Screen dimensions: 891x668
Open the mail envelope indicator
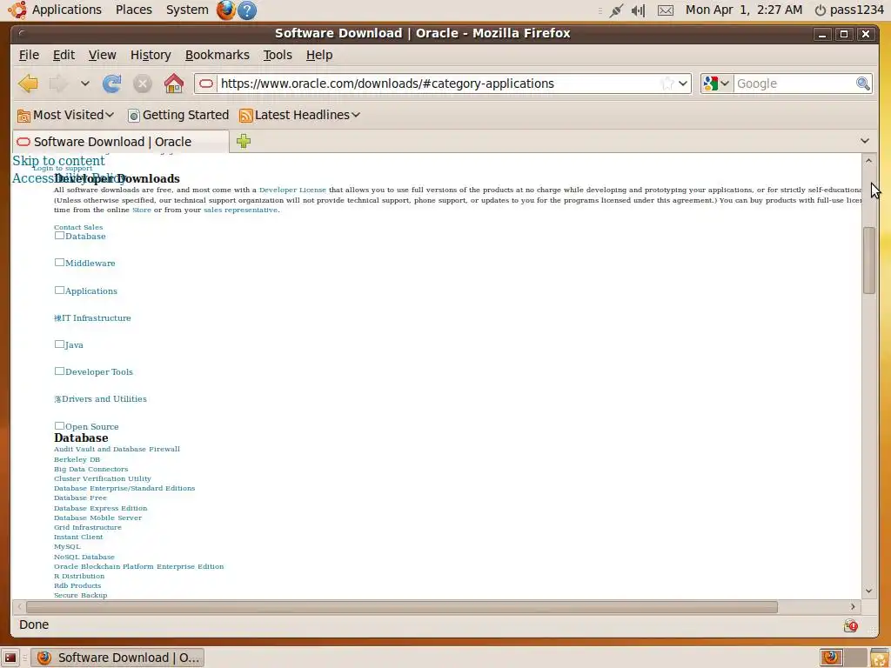[x=666, y=10]
